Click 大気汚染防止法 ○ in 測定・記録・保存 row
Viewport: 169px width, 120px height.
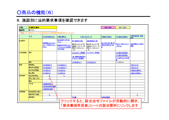50,78
